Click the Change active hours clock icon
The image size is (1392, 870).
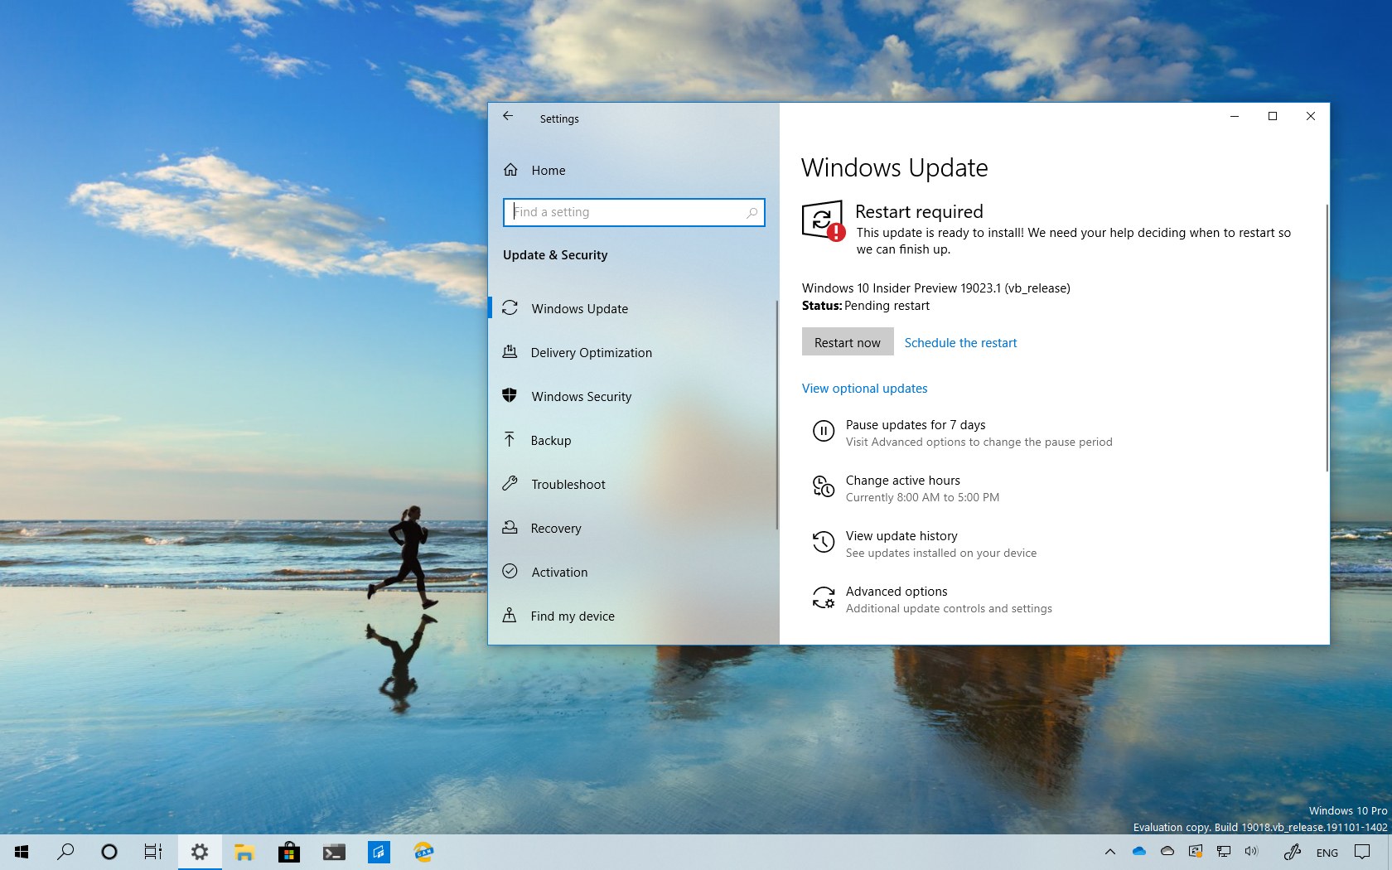pos(823,487)
